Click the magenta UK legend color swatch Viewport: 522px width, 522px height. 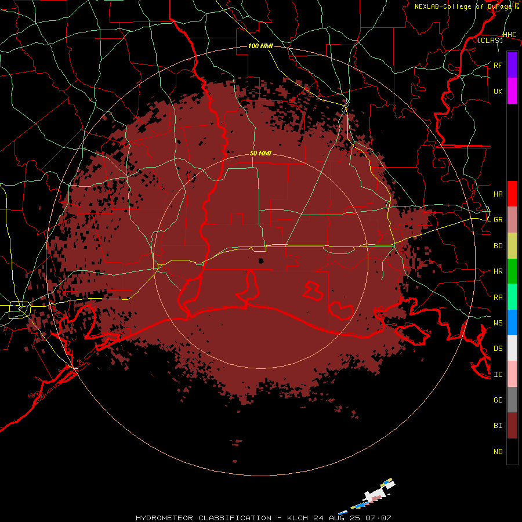tap(512, 91)
